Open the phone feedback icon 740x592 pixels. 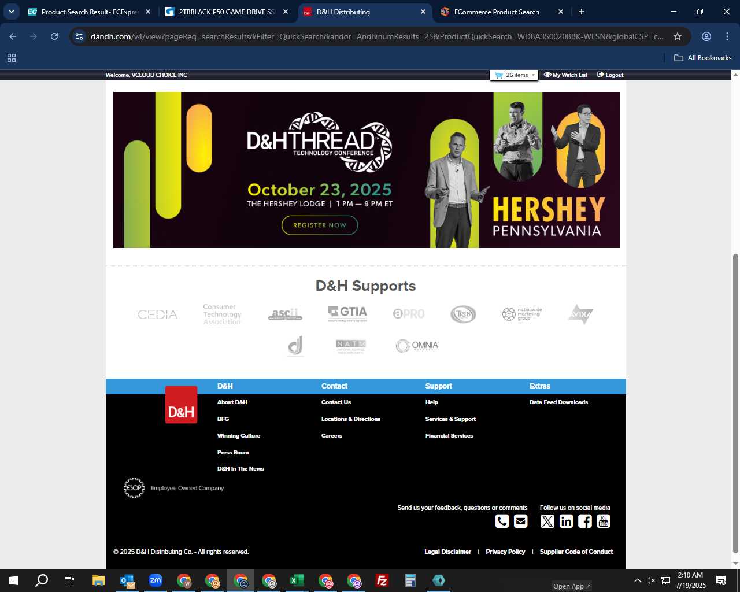(502, 521)
